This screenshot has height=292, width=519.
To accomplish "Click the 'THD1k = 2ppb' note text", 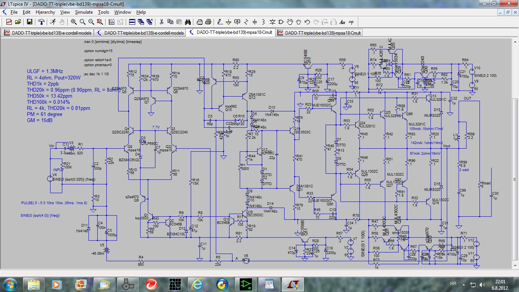I will (x=43, y=84).
